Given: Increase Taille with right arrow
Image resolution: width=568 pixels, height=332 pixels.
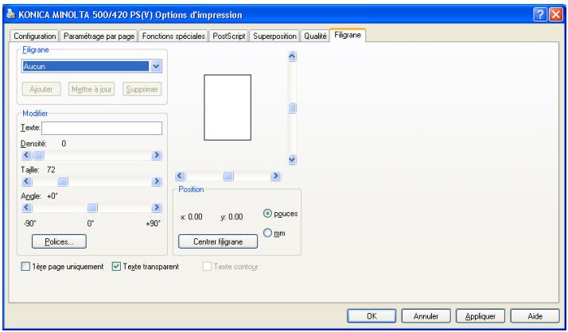Looking at the screenshot, I should click(x=157, y=181).
